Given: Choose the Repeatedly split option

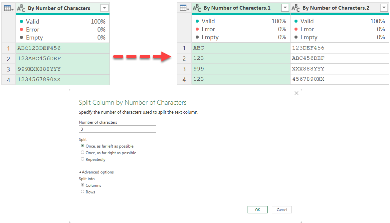Looking at the screenshot, I should 83,159.
